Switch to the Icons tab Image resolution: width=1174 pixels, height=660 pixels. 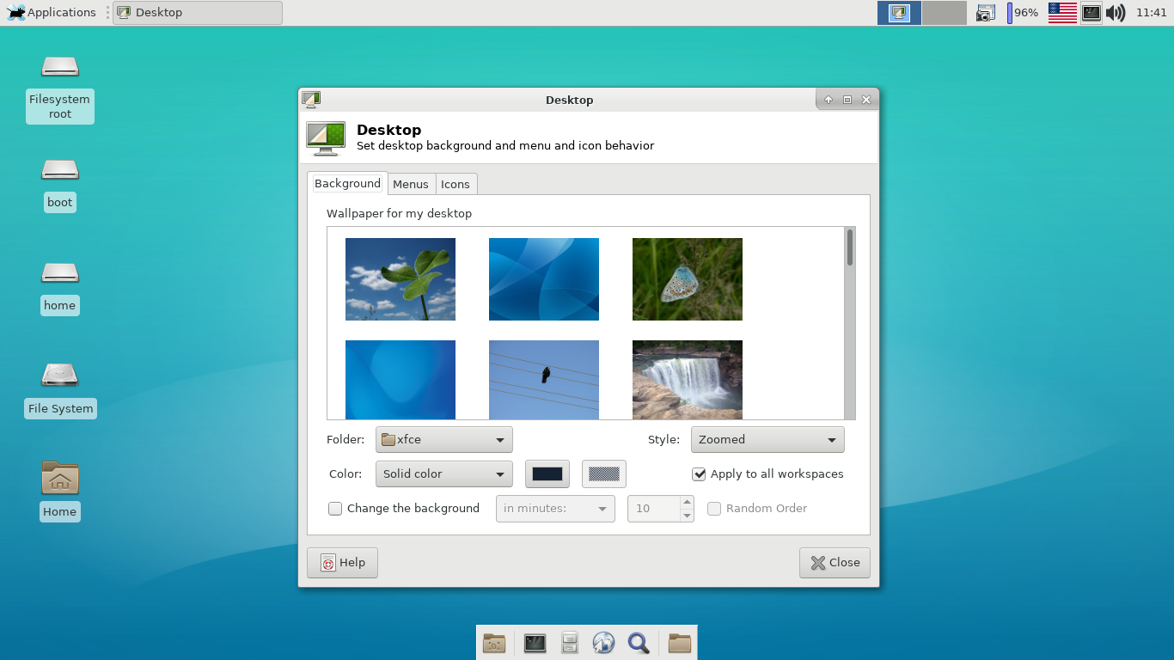click(x=456, y=184)
